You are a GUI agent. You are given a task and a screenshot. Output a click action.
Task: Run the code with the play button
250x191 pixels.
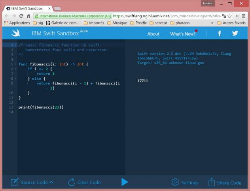pyautogui.click(x=125, y=182)
